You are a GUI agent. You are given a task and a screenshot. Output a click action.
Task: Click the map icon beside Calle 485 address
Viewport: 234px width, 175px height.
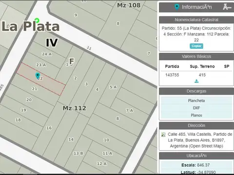(163, 134)
